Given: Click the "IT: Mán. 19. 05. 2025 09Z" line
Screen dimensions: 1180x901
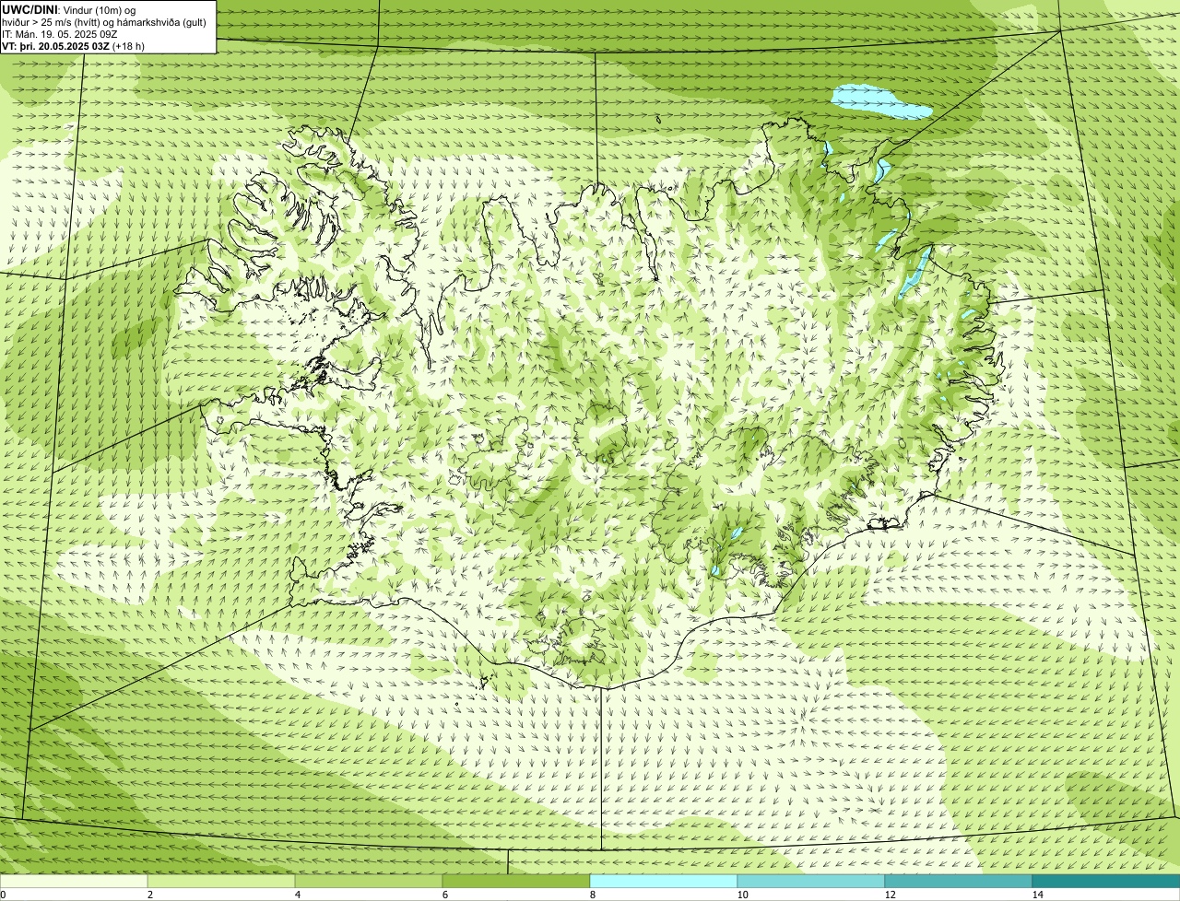Looking at the screenshot, I should (60, 34).
